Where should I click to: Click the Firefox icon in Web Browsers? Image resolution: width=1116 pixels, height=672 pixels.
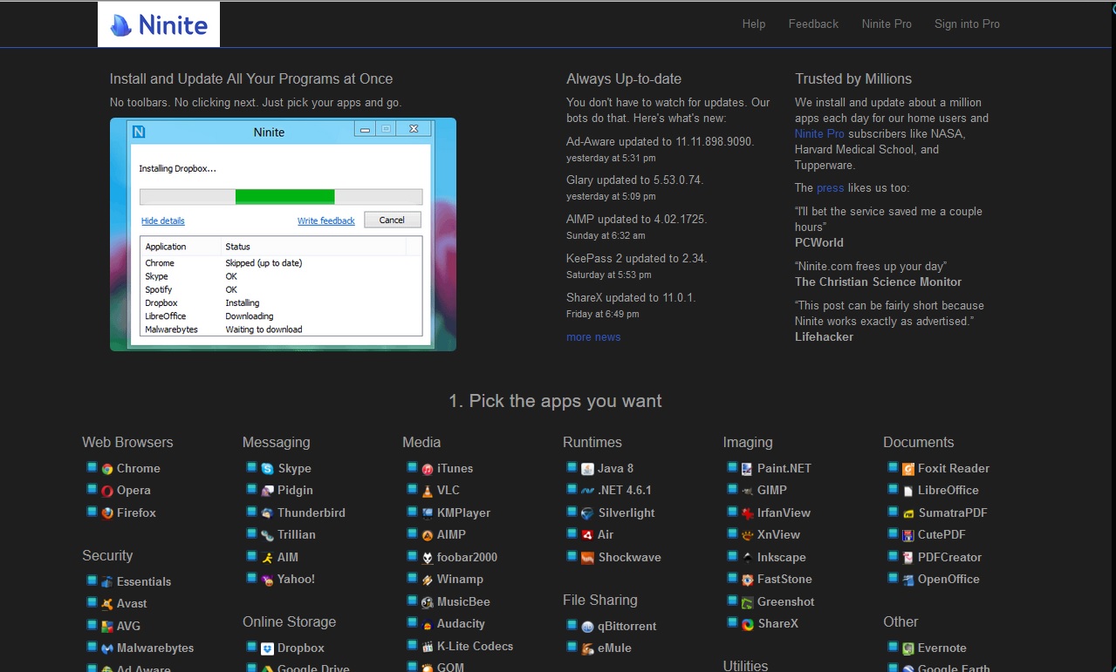[x=107, y=512]
